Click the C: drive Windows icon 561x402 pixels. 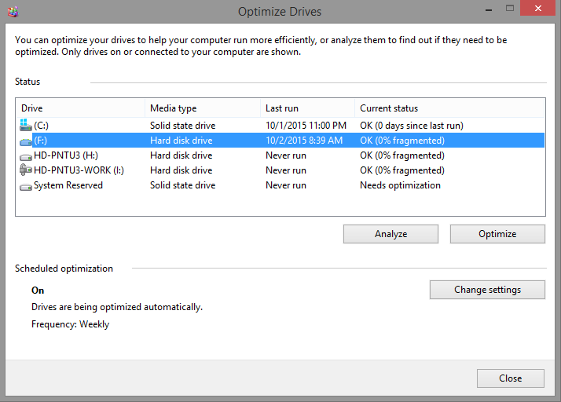tap(26, 126)
